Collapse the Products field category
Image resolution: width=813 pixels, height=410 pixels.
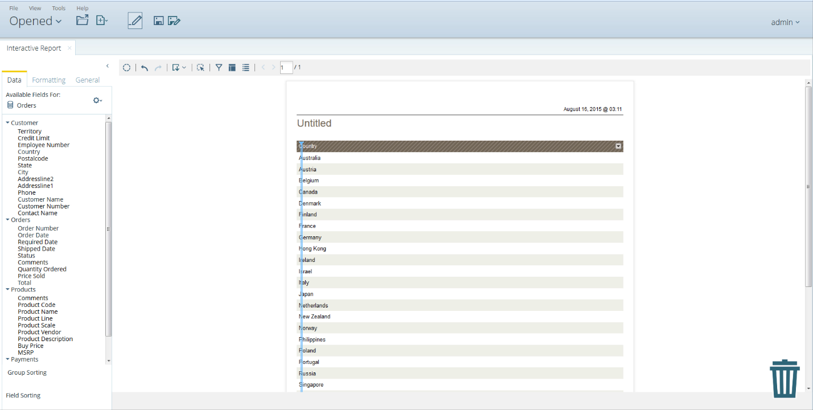(x=8, y=289)
